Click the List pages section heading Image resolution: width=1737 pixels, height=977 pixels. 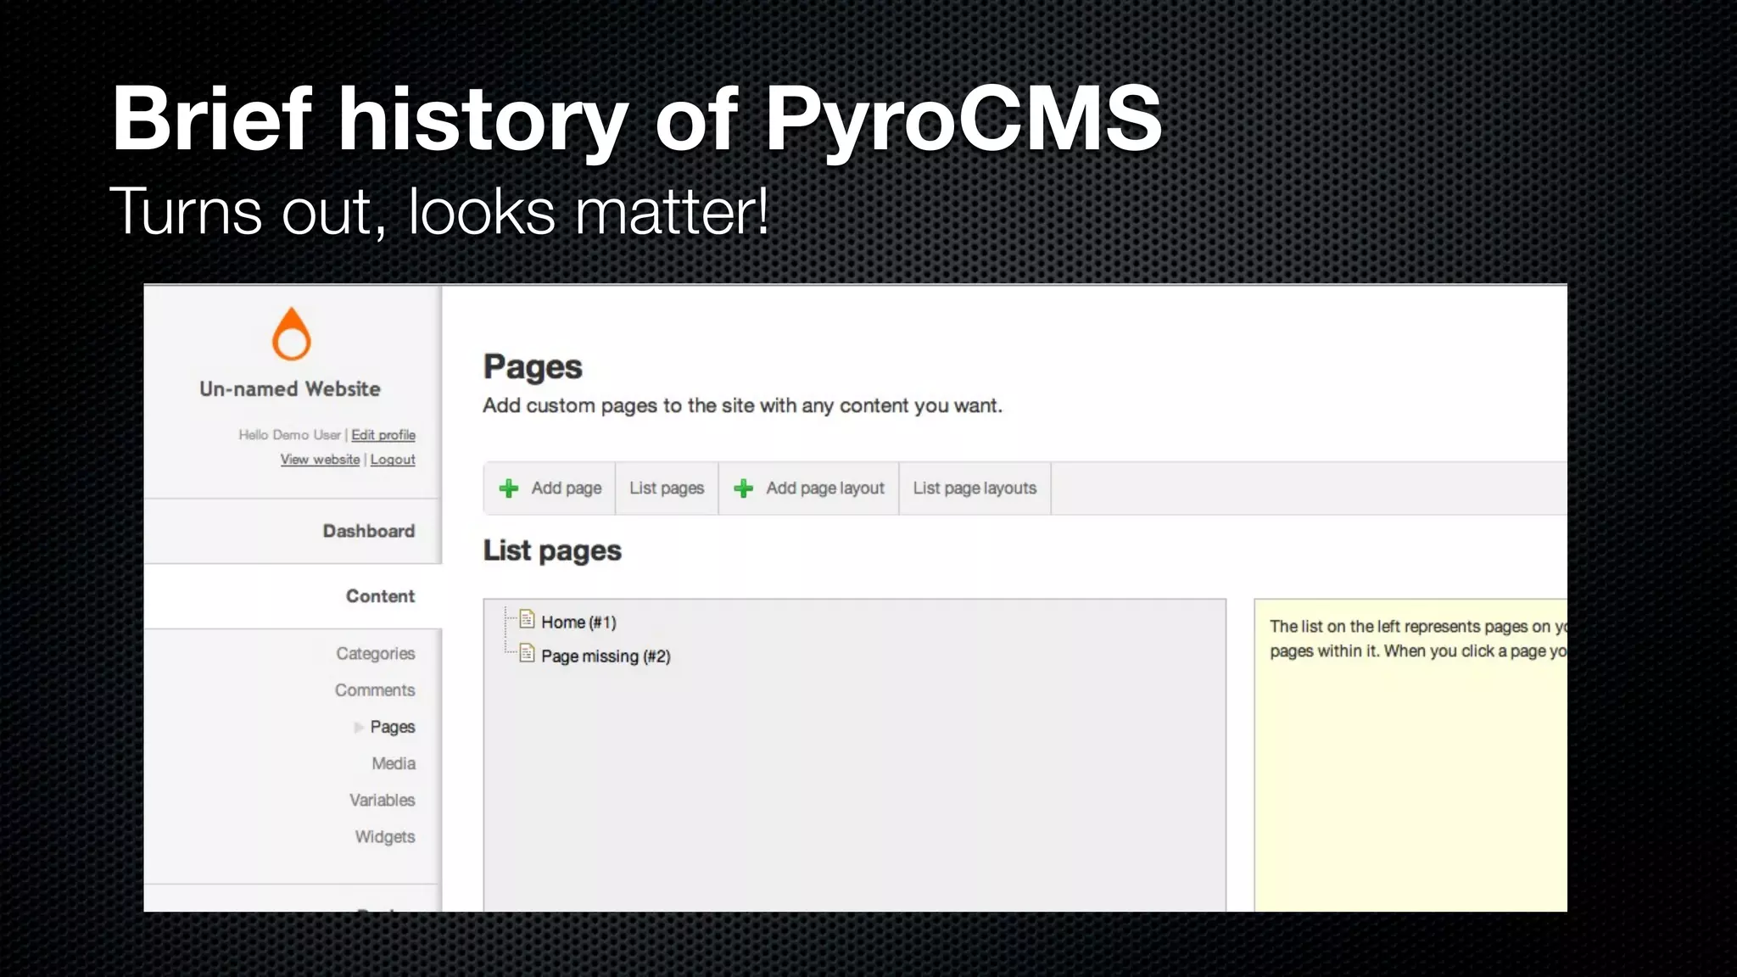tap(552, 550)
